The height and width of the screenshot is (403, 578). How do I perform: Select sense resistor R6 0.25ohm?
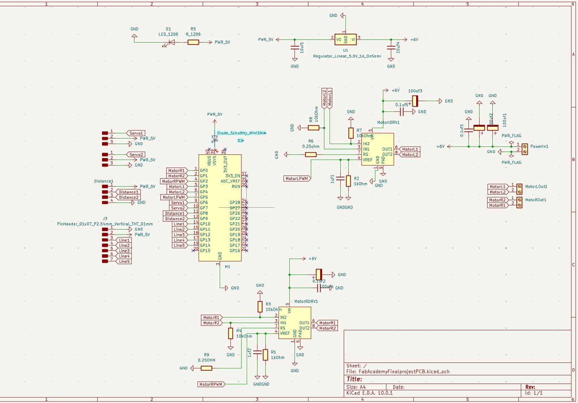311,154
